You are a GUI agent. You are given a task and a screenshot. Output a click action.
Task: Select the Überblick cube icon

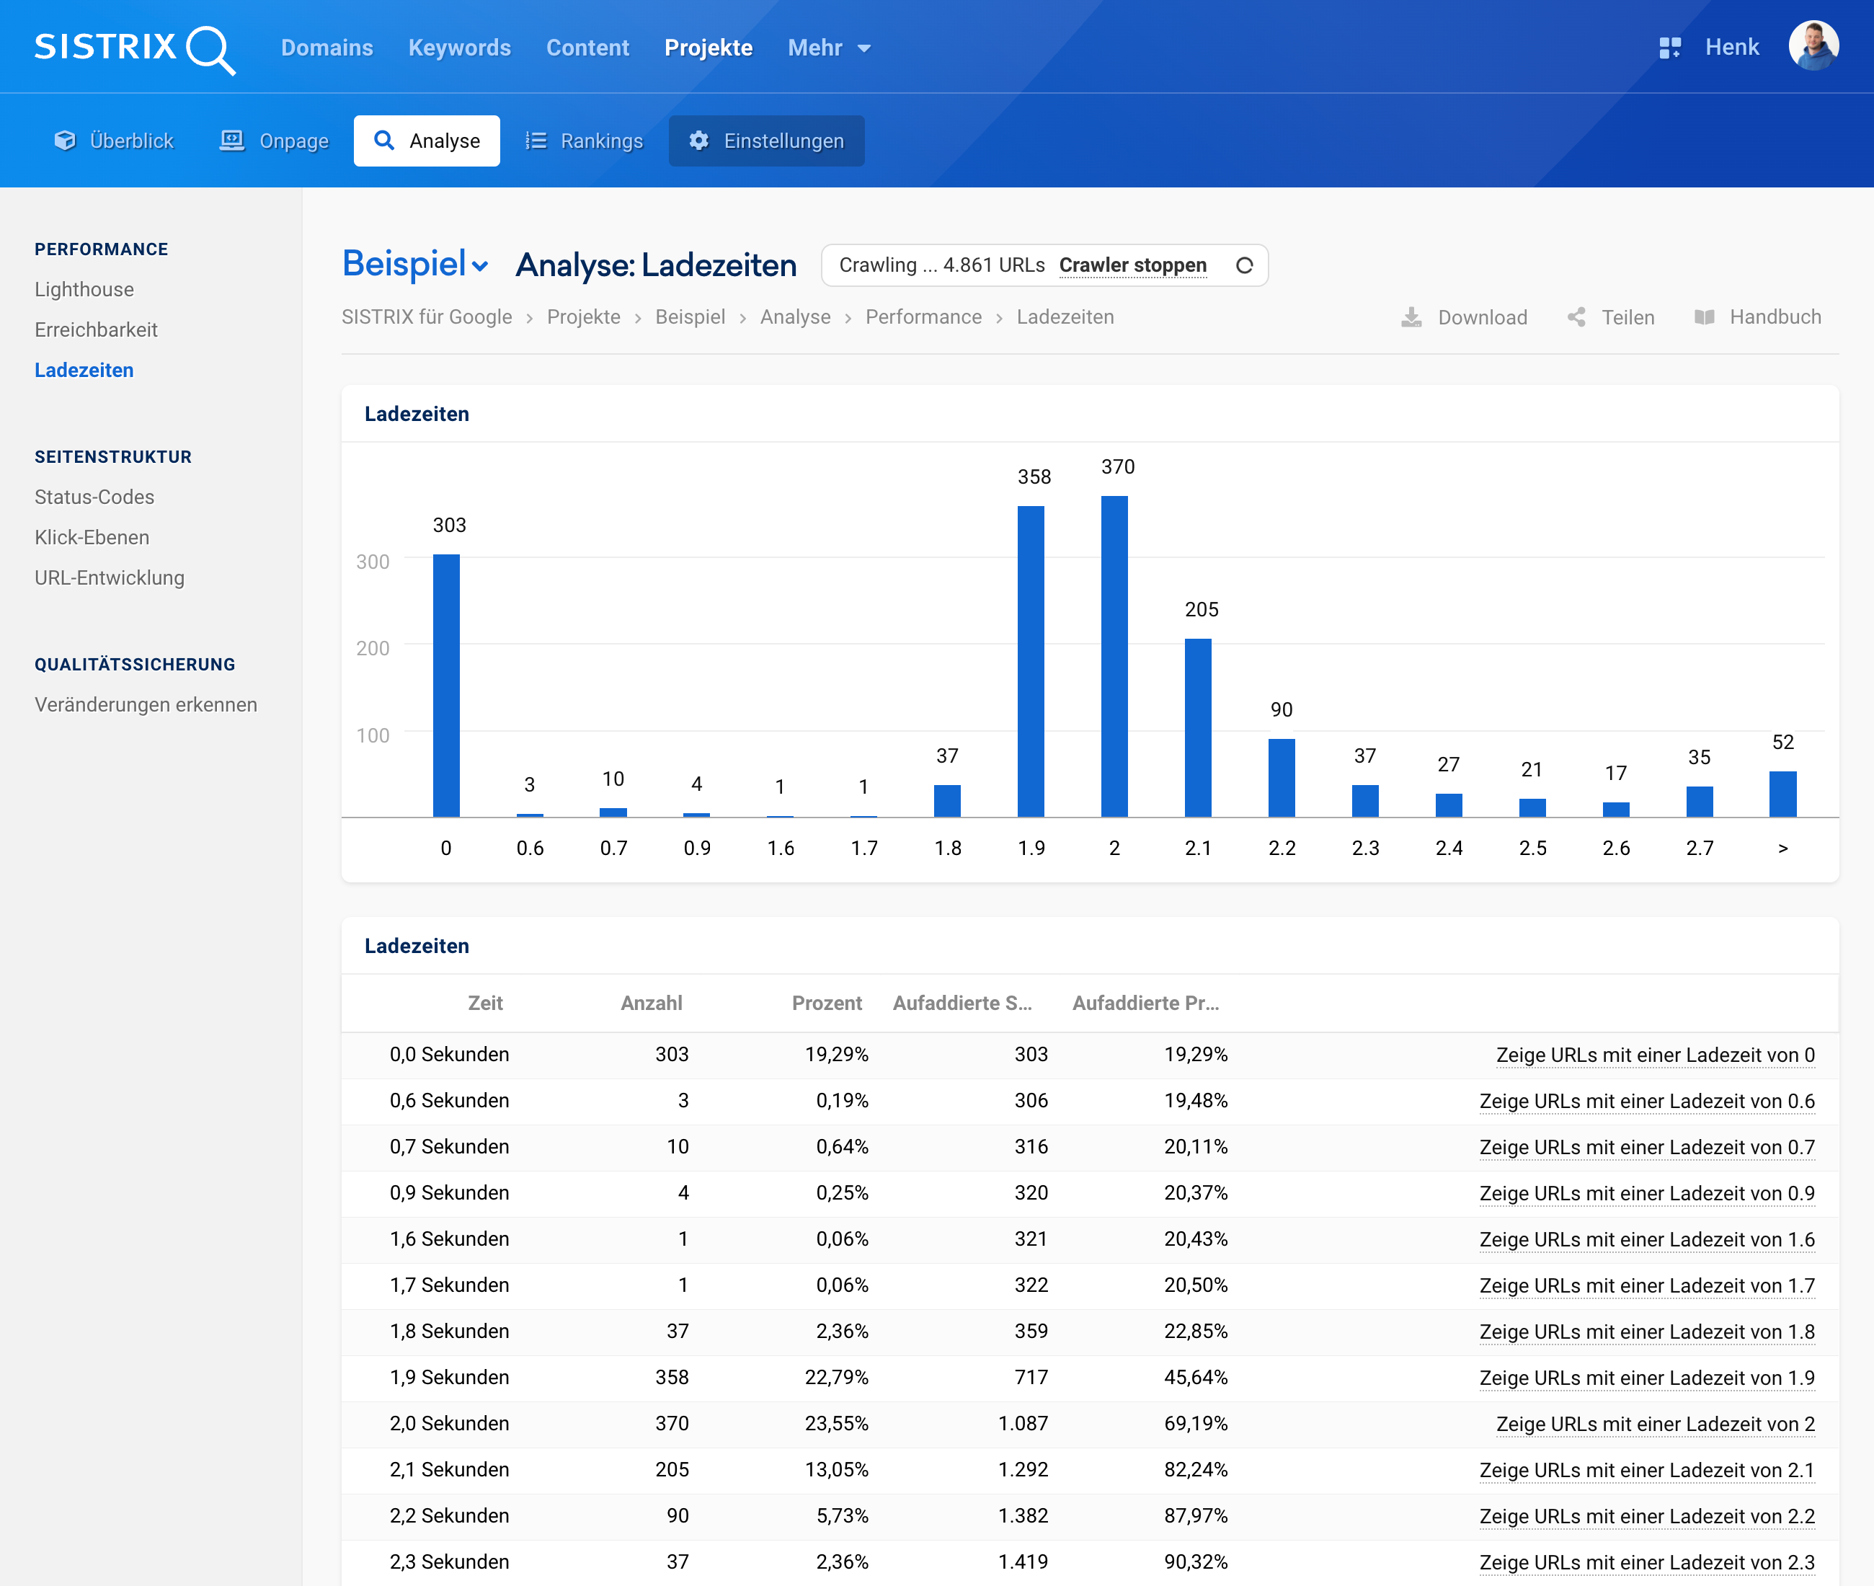click(65, 141)
